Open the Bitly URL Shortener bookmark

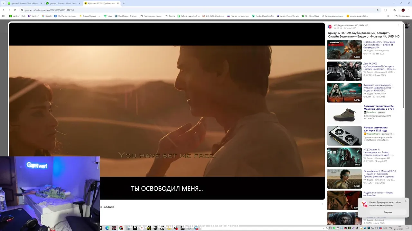tap(213, 16)
